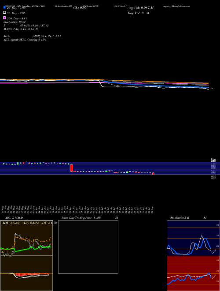Click the last red candlestick at chart end
The height and width of the screenshot is (291, 220).
[153, 174]
